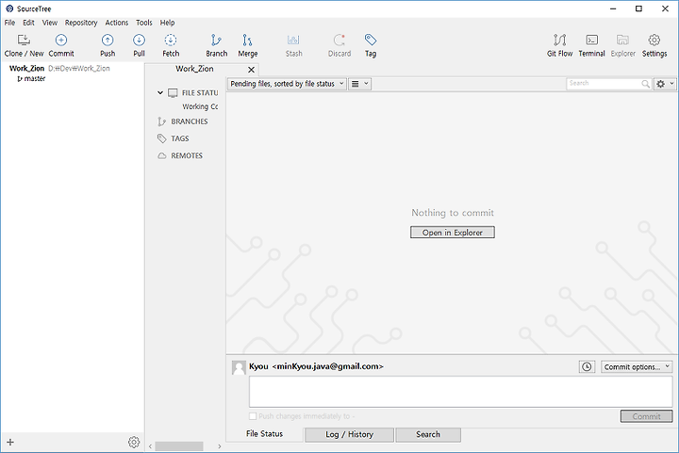679x453 pixels.
Task: Select the Work_Zion repository tab
Action: (194, 69)
